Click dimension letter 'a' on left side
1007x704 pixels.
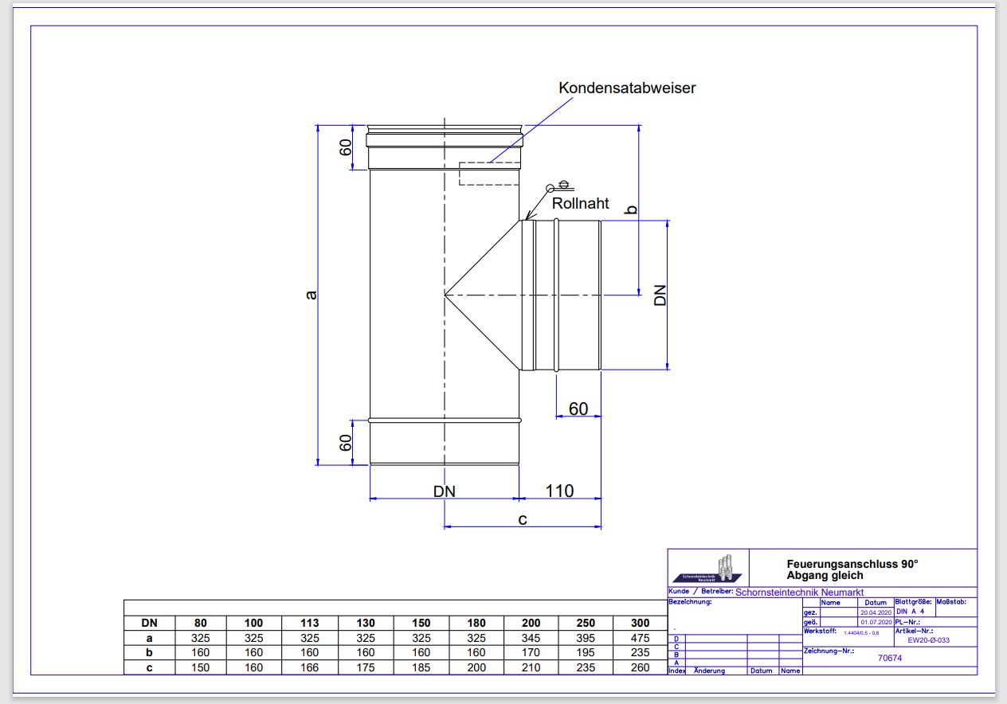coord(312,295)
